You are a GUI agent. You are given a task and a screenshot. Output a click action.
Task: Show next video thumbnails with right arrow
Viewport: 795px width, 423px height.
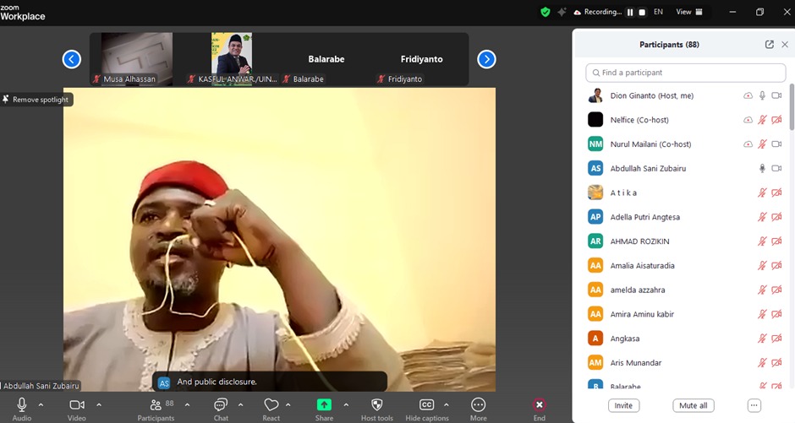486,59
